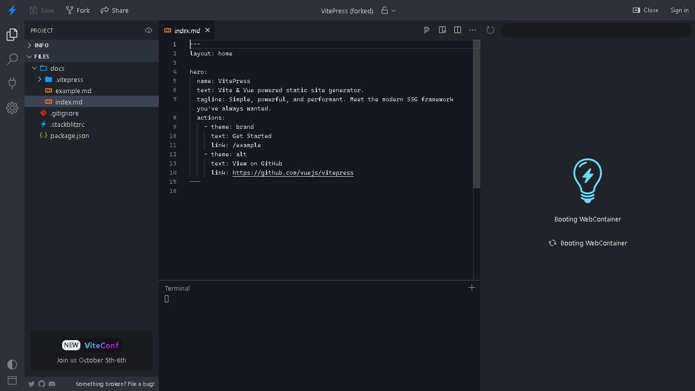Select the Ports plug icon

click(x=12, y=83)
